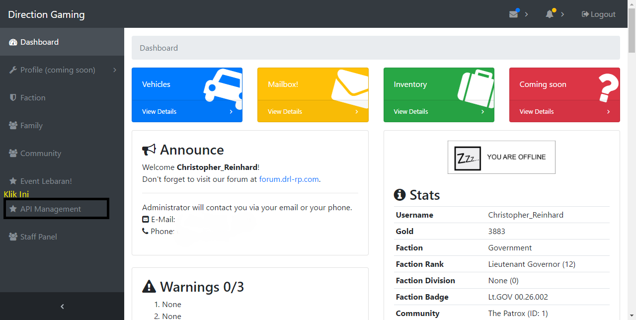This screenshot has height=320, width=636.
Task: Click the mail envelope icon in top bar
Action: 514,14
